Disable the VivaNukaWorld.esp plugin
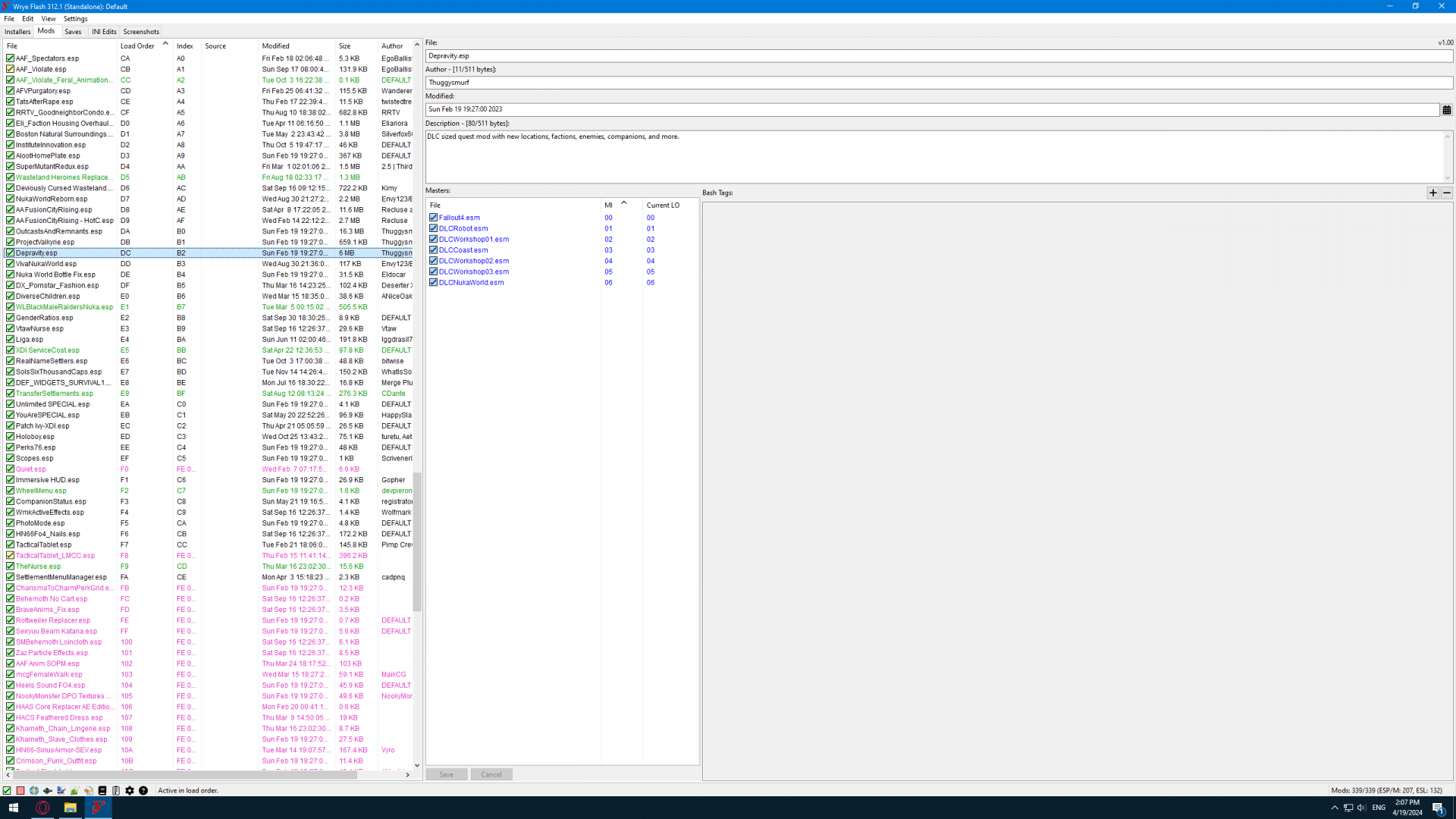 click(11, 264)
